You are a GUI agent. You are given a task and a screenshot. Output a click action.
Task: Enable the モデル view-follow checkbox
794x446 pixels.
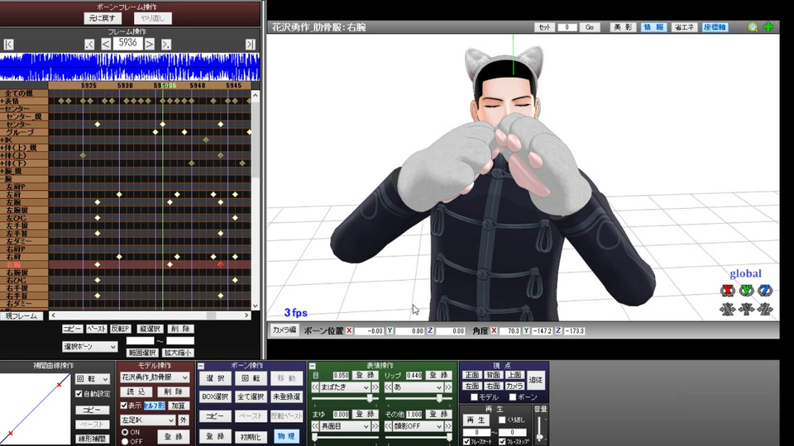[x=474, y=397]
